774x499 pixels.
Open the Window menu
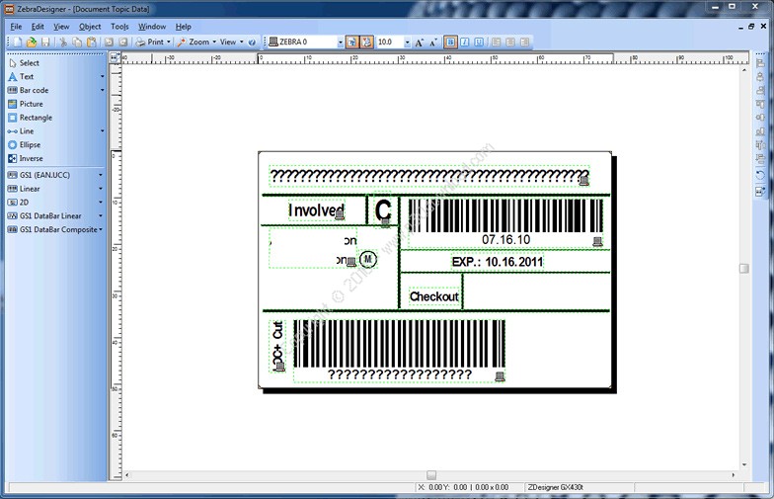click(152, 27)
